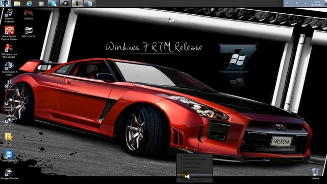Open the blue Skype-style taskbar icon
327x184 pixels.
[53, 4]
